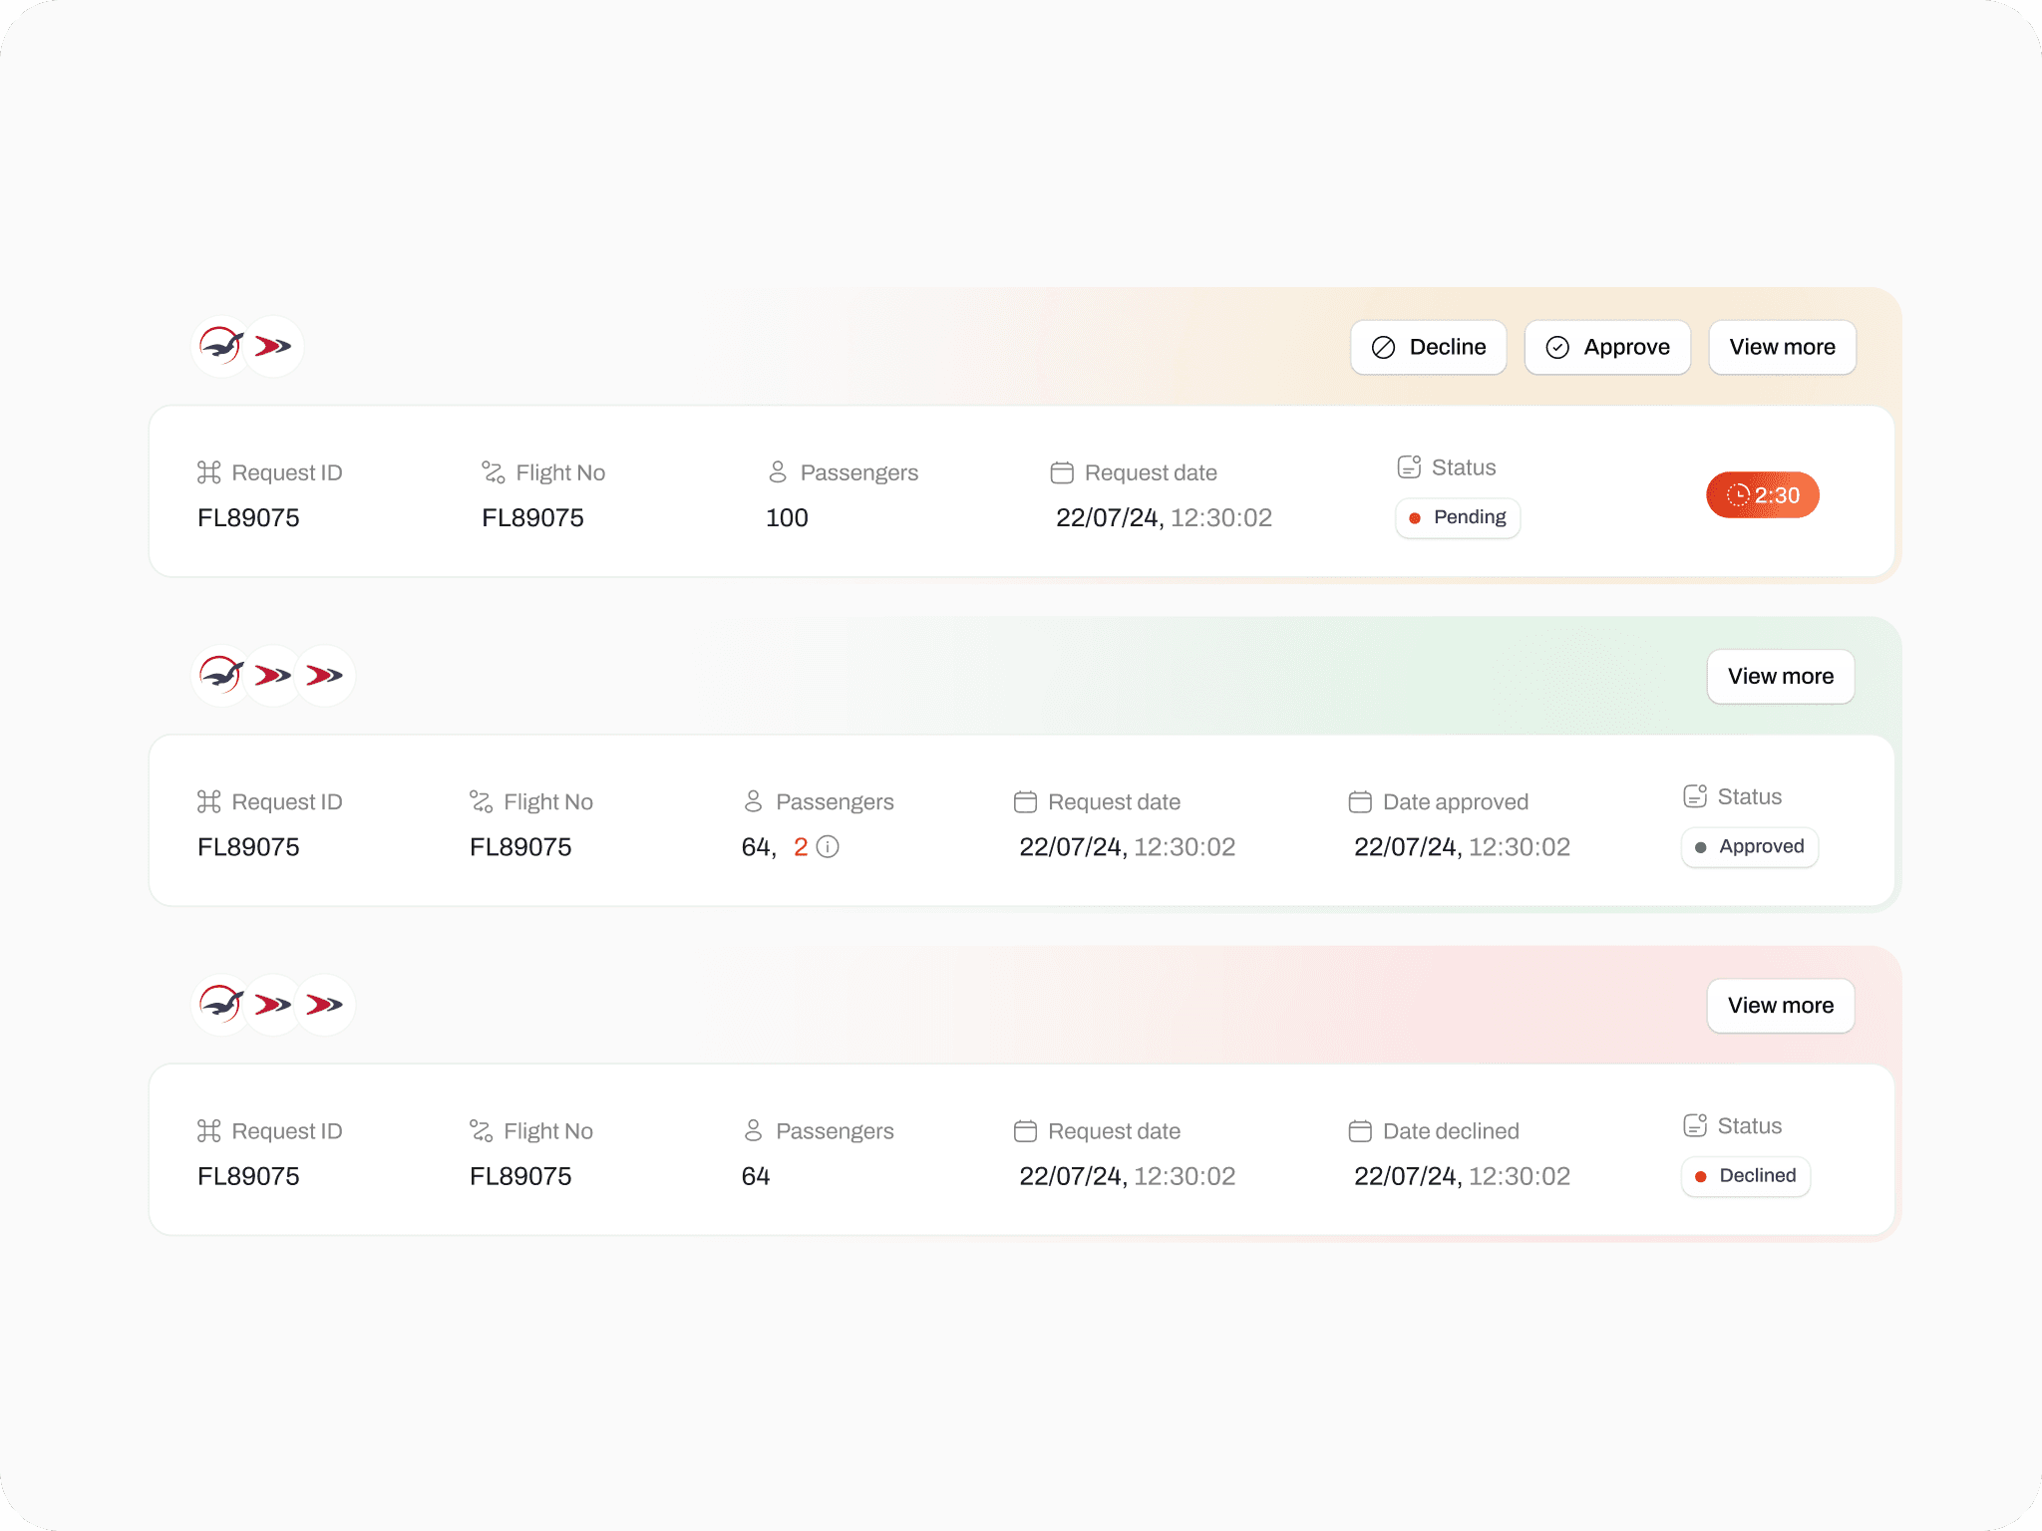Viewport: 2042px width, 1531px height.
Task: Click Request ID command icon in pending card
Action: (209, 472)
